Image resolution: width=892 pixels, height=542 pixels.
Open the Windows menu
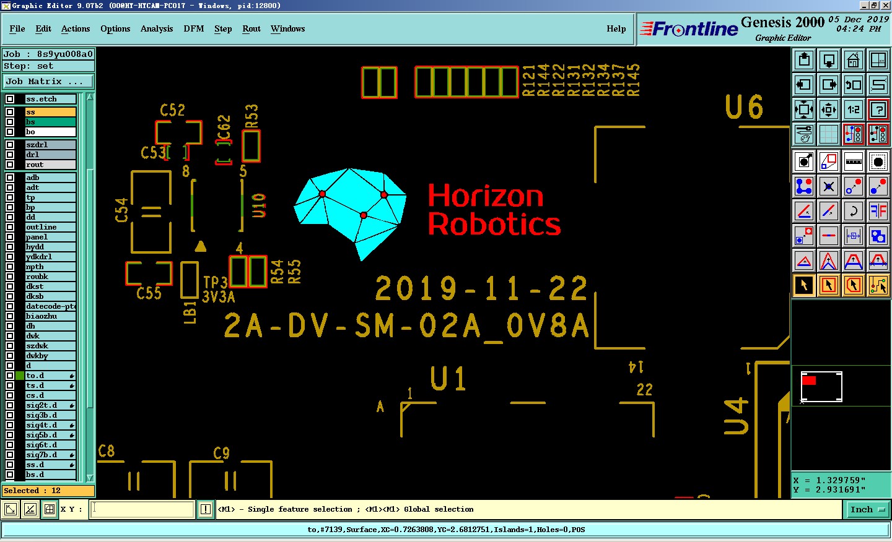tap(288, 28)
